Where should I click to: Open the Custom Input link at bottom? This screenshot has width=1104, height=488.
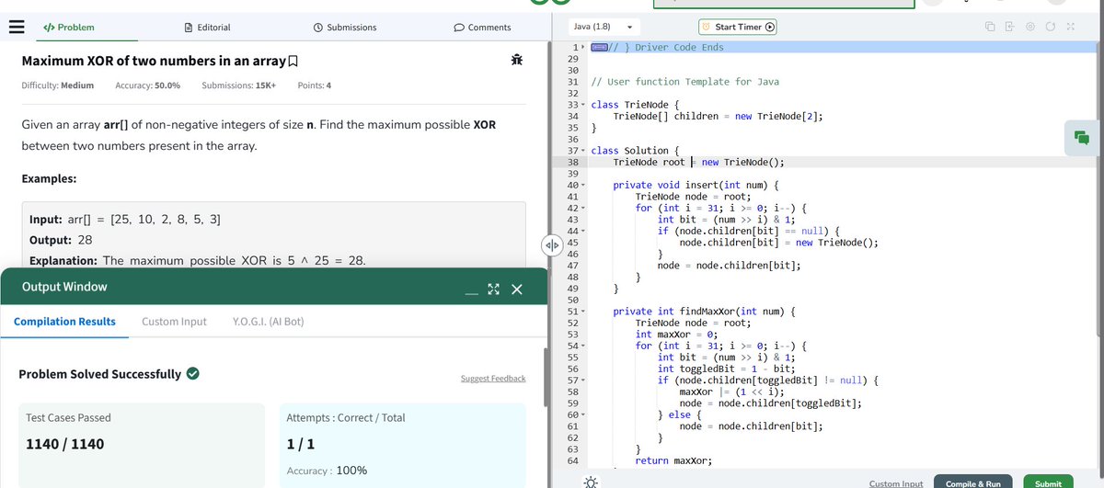click(x=896, y=483)
